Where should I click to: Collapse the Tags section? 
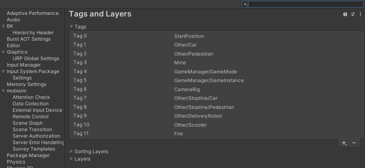coord(71,27)
